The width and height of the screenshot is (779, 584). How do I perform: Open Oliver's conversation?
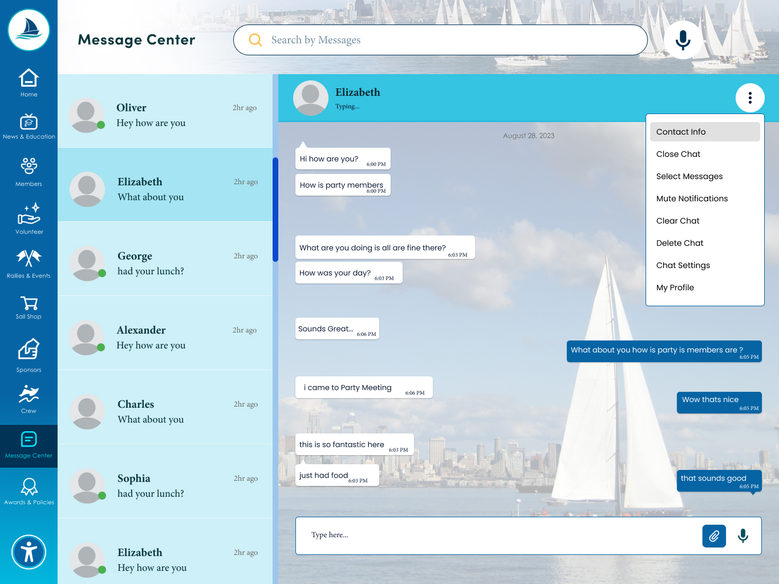(165, 115)
